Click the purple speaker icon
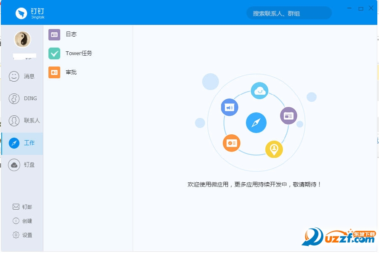Image resolution: width=379 pixels, height=253 pixels. 230,107
